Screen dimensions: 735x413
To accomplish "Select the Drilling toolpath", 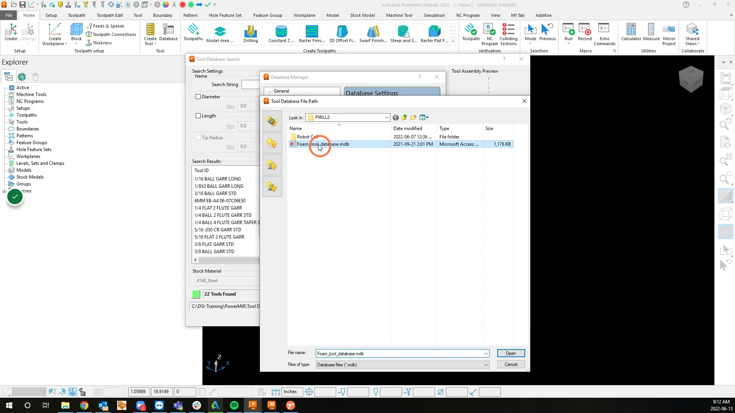I will tap(251, 34).
